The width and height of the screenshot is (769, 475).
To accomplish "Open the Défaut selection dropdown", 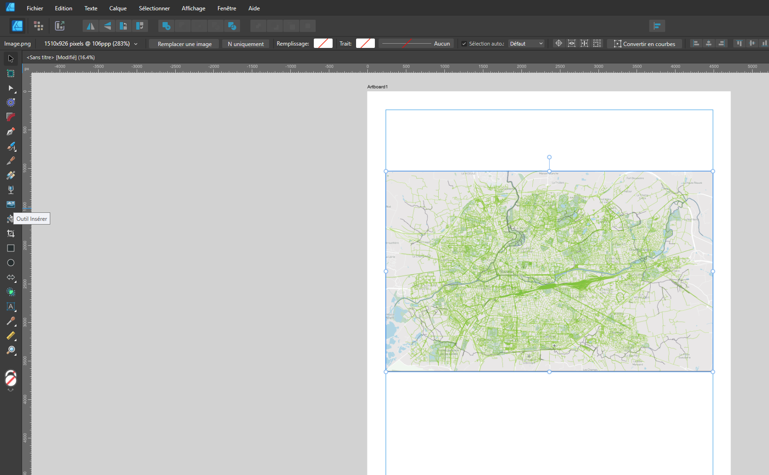I will point(526,44).
